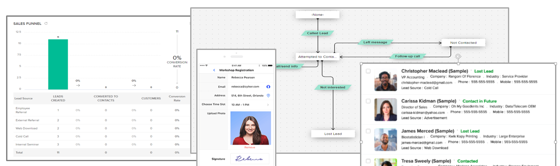Open Carissa Kidman's profile photo
The image size is (560, 166).
pos(386,110)
